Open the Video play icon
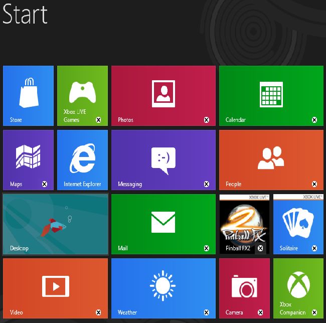This screenshot has height=323, width=326. 56,286
